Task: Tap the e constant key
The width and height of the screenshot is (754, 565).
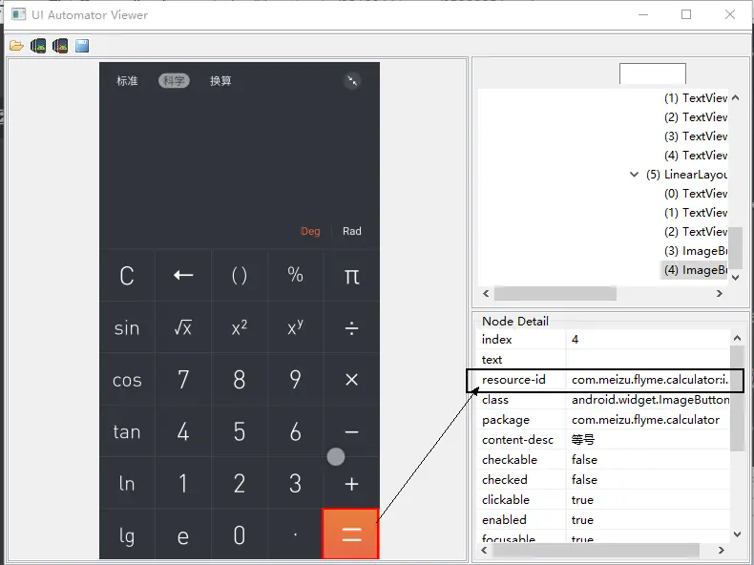Action: point(183,534)
